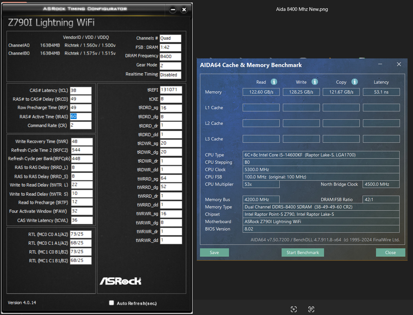
Task: Click the RTL (MC1 C1 B1/B2) field
Action: pos(81,260)
